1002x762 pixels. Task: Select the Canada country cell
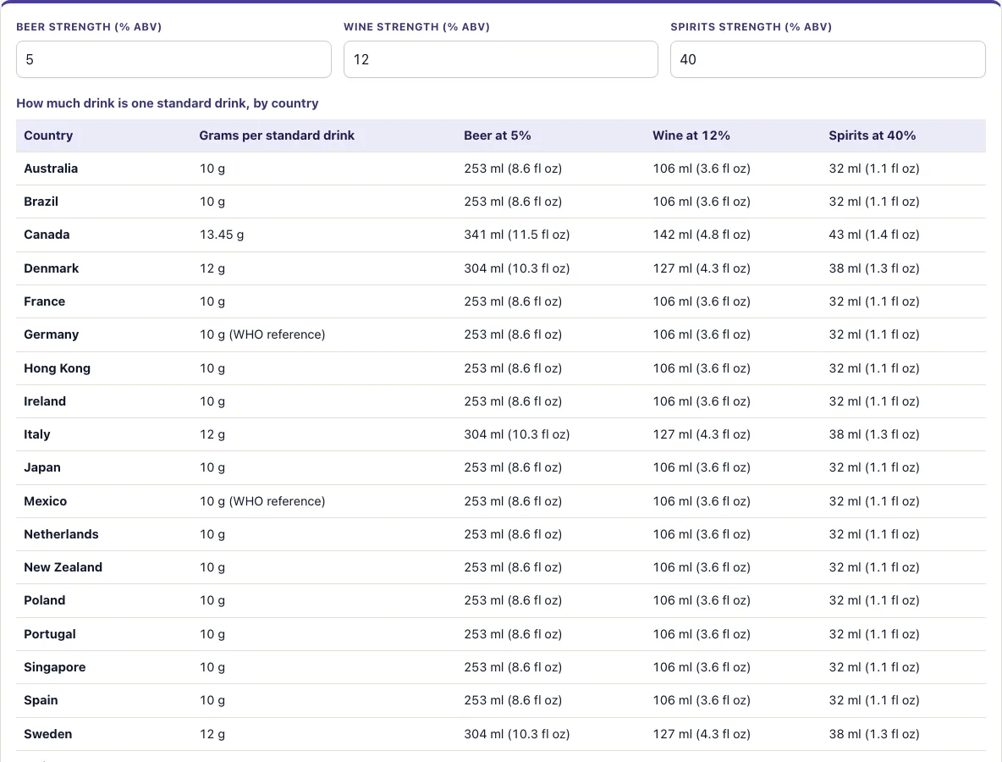click(47, 235)
